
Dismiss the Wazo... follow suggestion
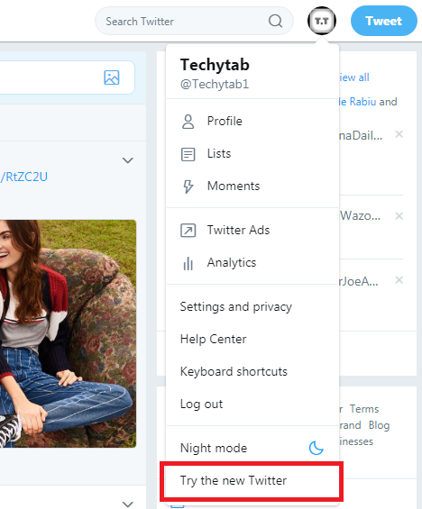(x=399, y=215)
